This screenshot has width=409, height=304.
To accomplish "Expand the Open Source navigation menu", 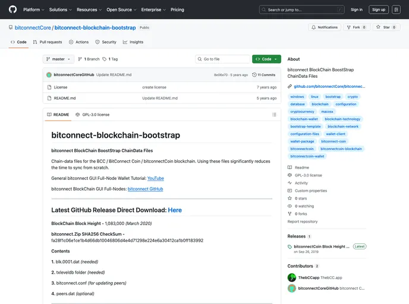I will [x=121, y=9].
